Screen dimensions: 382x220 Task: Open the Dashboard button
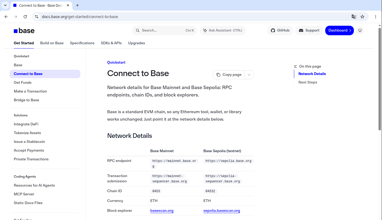click(340, 30)
